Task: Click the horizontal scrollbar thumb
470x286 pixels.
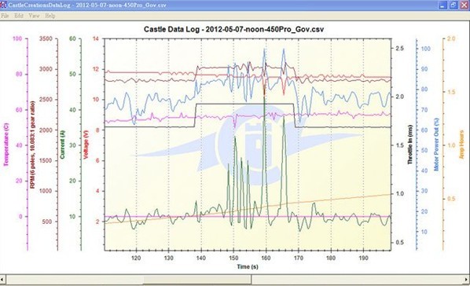Action: pos(197,280)
